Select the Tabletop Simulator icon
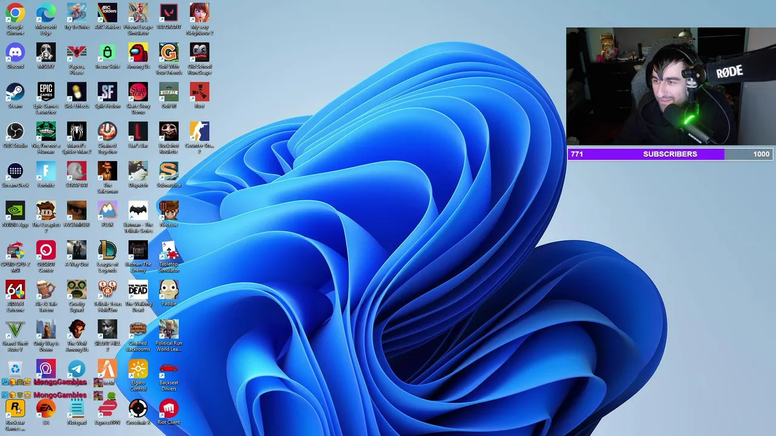The height and width of the screenshot is (436, 776). pos(169,250)
